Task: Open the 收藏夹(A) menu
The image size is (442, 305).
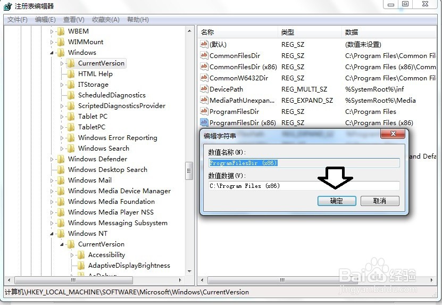Action: tap(106, 20)
